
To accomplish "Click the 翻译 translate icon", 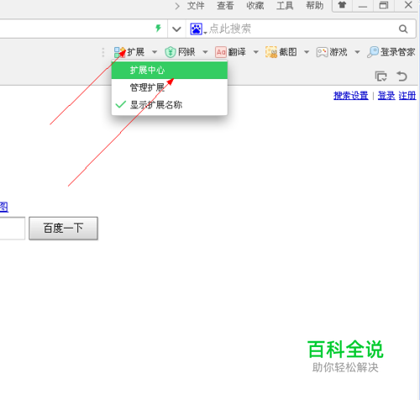I will (221, 52).
